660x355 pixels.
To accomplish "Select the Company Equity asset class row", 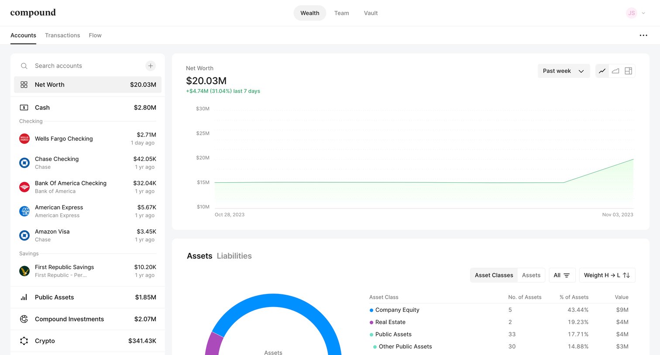I will tap(499, 310).
